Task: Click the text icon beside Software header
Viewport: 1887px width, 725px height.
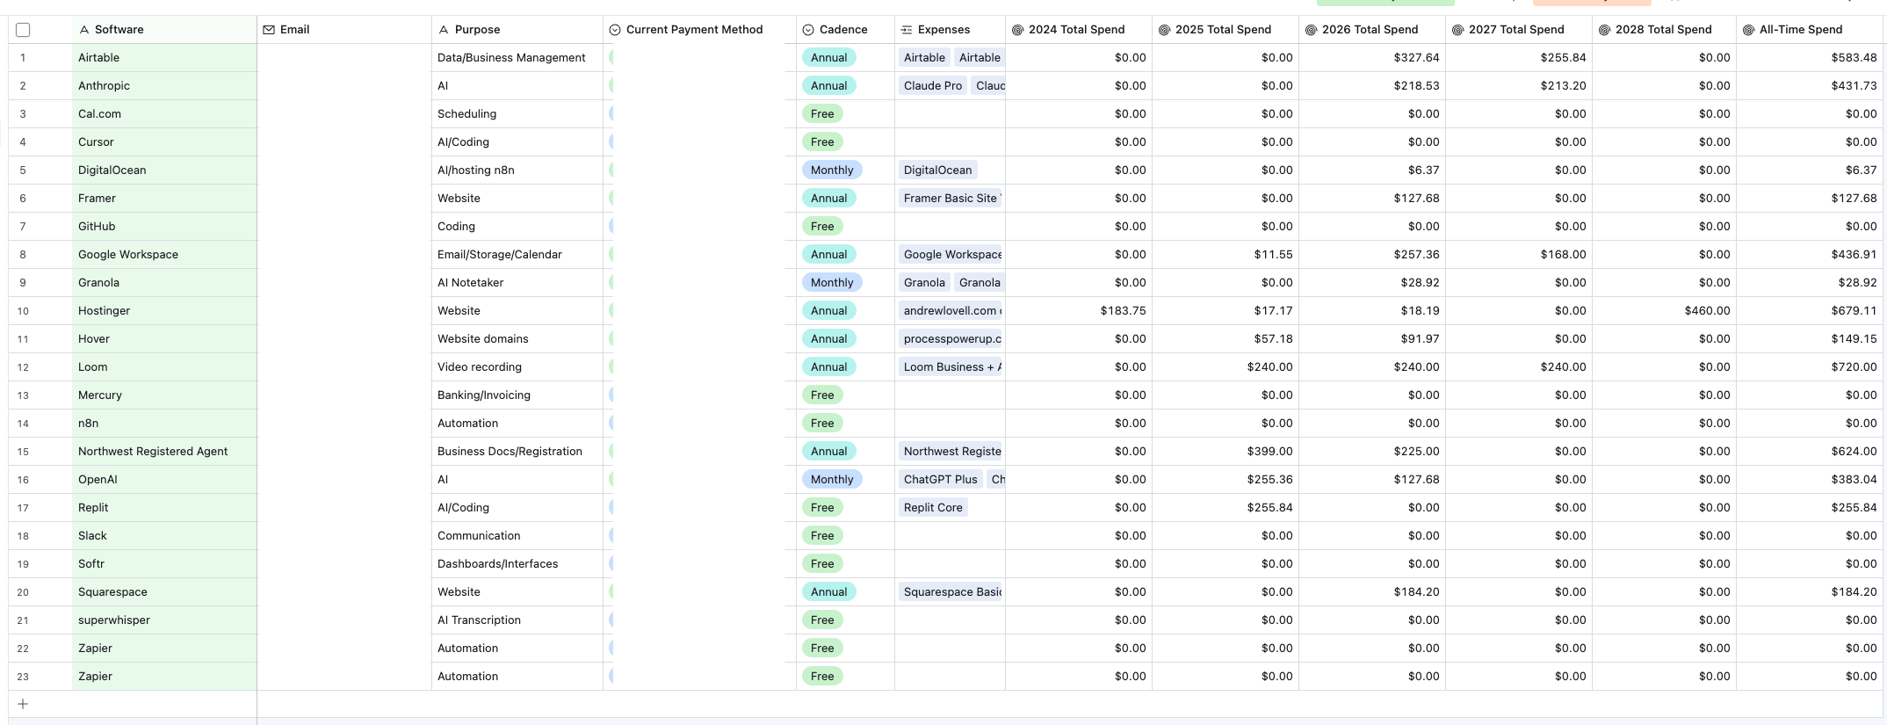Action: [x=84, y=30]
